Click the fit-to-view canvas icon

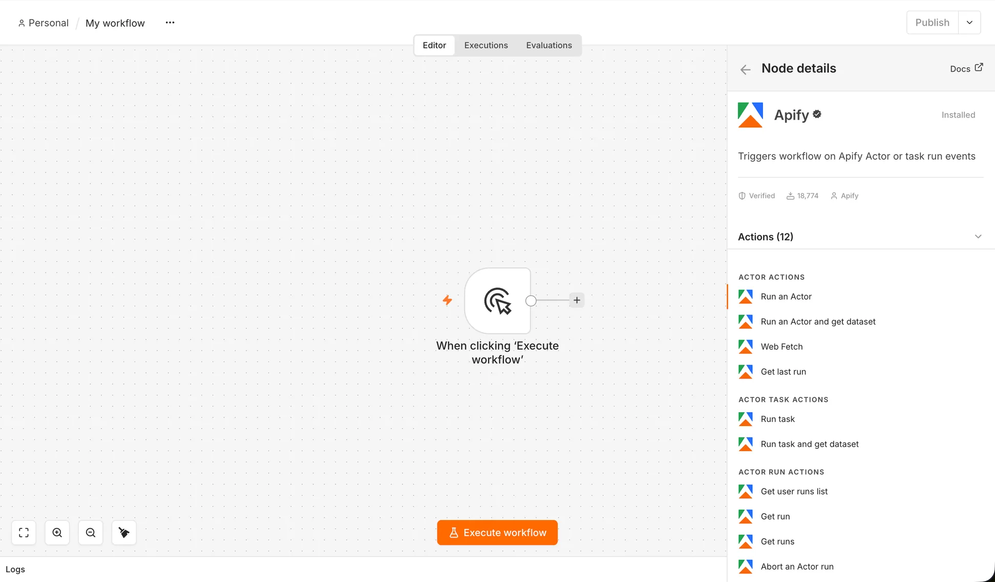(x=24, y=532)
